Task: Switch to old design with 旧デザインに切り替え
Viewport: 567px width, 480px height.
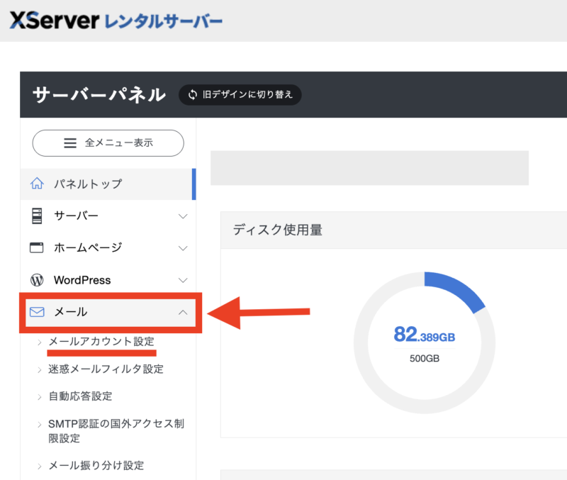Action: (x=240, y=94)
